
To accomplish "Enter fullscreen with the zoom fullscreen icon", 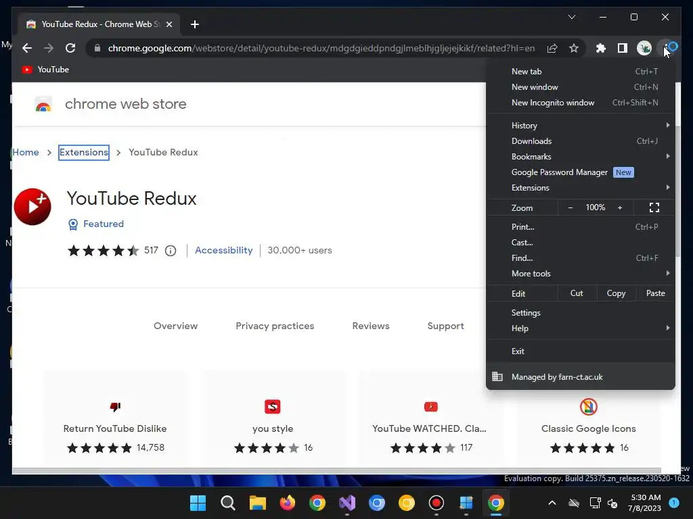I will pyautogui.click(x=654, y=207).
